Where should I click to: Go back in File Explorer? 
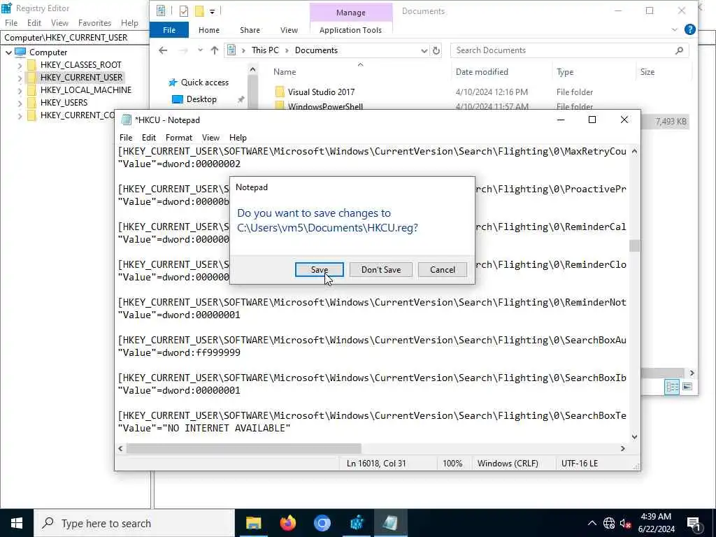coord(163,50)
